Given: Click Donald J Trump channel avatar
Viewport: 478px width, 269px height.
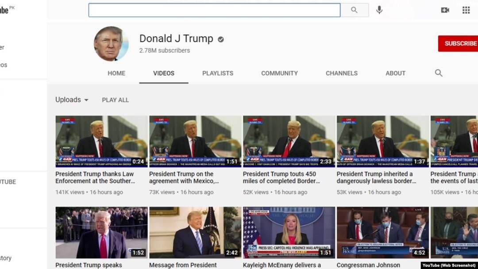Looking at the screenshot, I should coord(111,43).
